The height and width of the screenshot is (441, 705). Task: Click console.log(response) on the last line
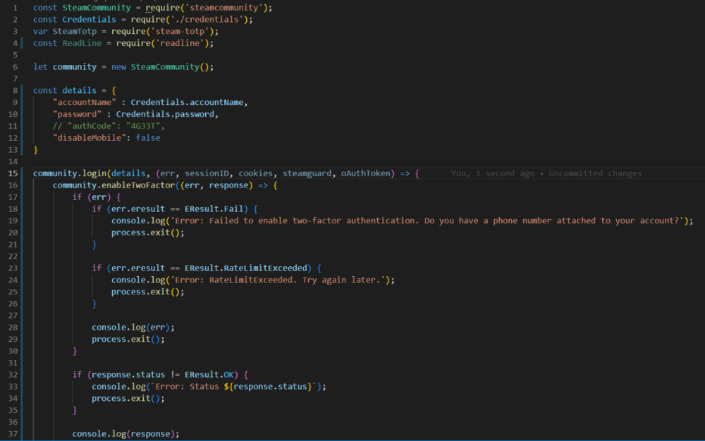(125, 434)
